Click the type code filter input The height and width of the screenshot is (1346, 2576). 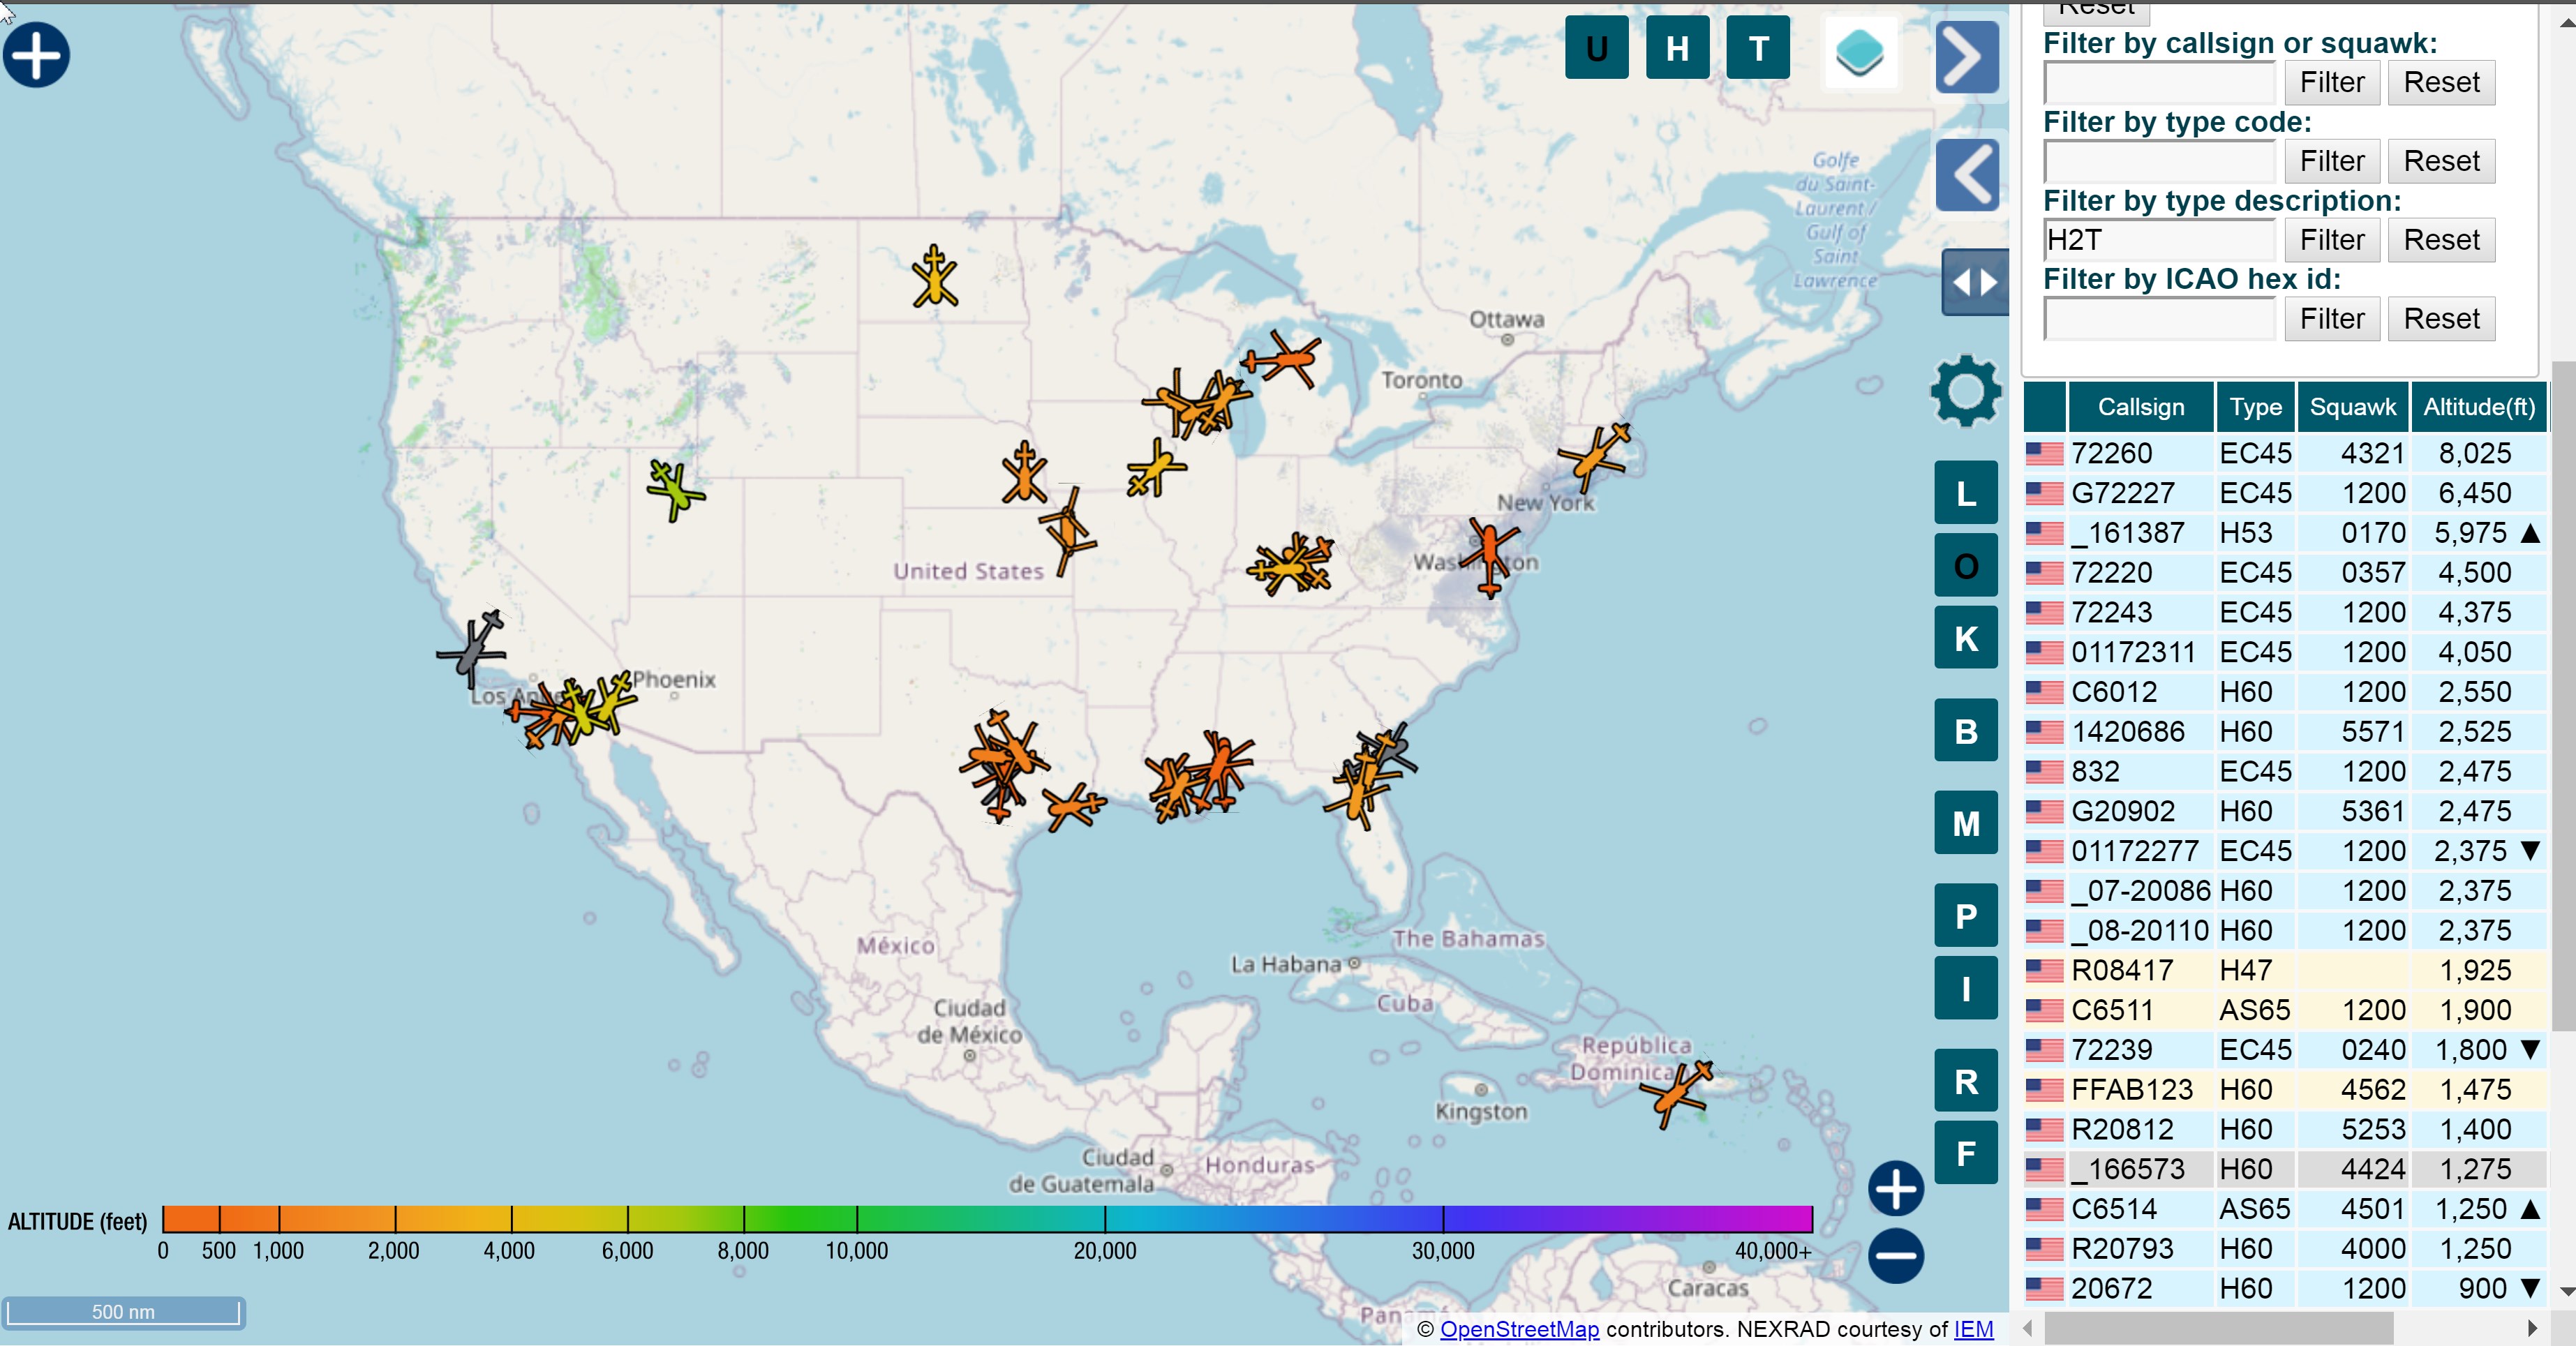pos(2159,161)
